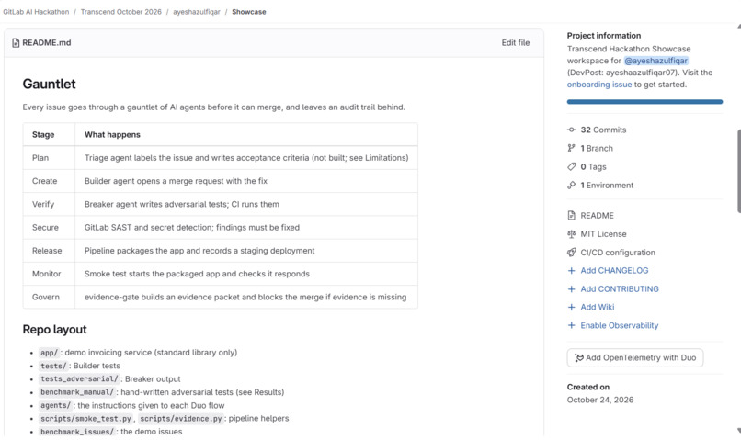Click Add OpenTelemetry with Duo button
Screen dimensions: 741x440
635,358
